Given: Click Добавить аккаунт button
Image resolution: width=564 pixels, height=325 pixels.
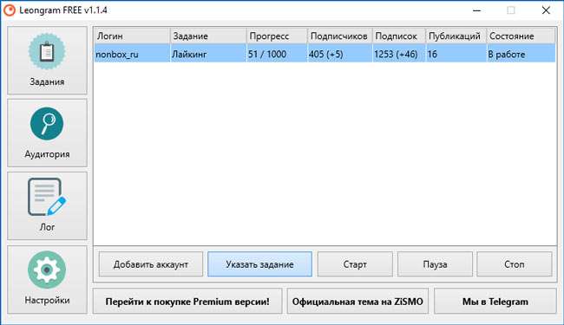Looking at the screenshot, I should coord(151,264).
